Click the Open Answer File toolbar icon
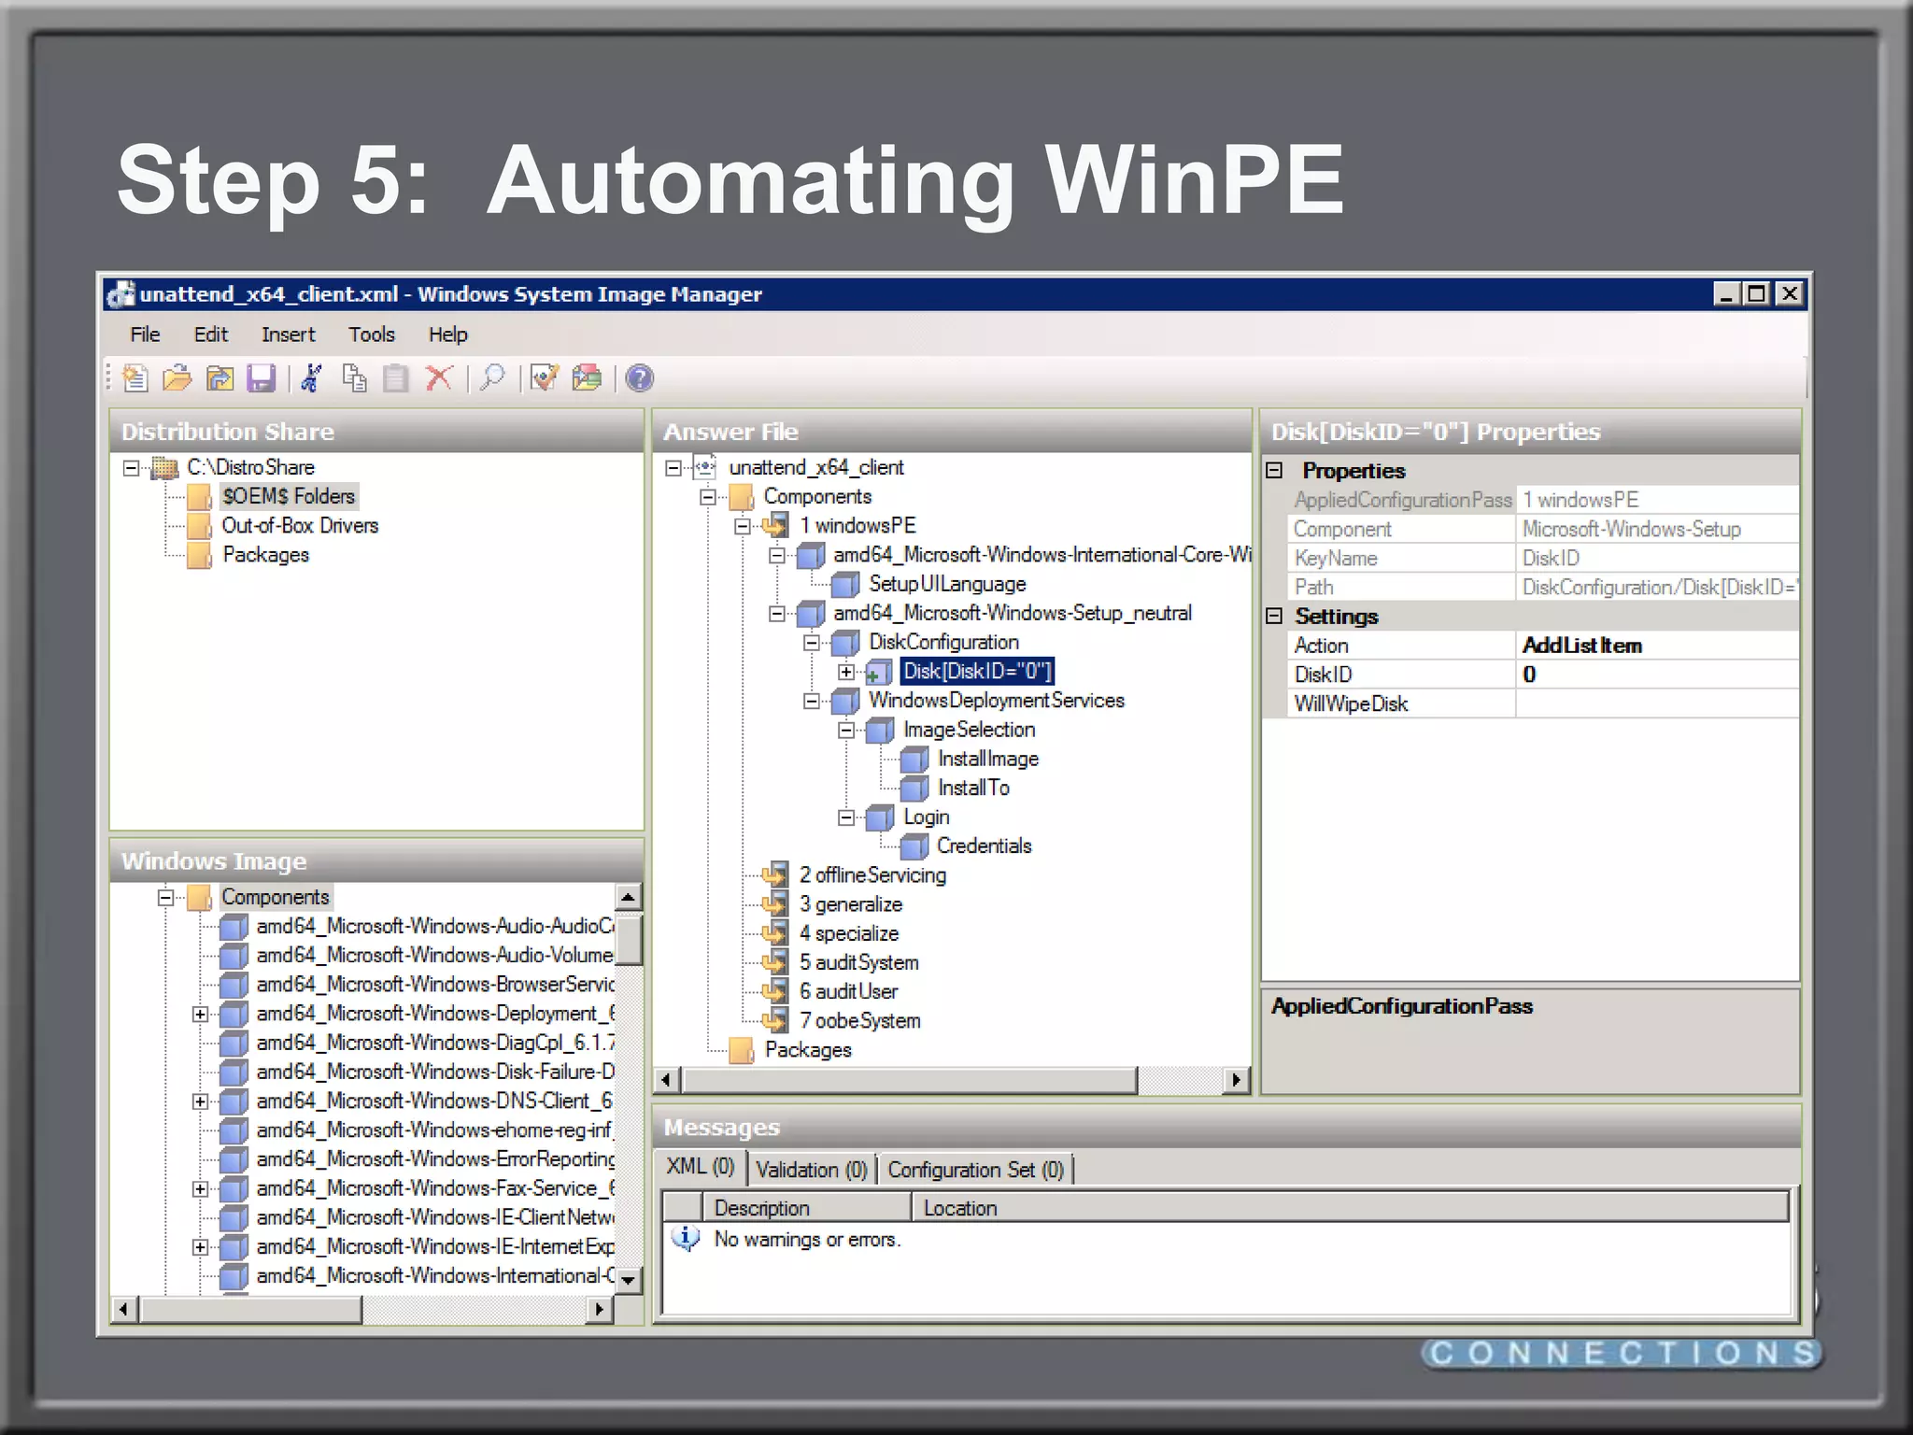 pyautogui.click(x=177, y=378)
